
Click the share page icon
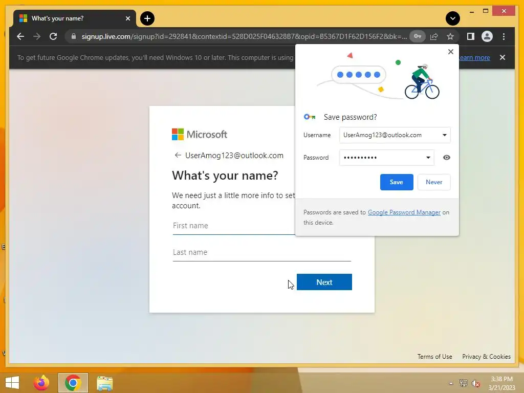click(x=434, y=36)
